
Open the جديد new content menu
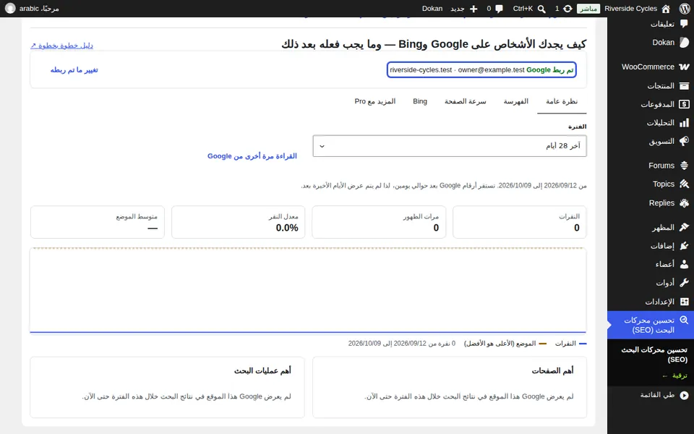pyautogui.click(x=464, y=9)
